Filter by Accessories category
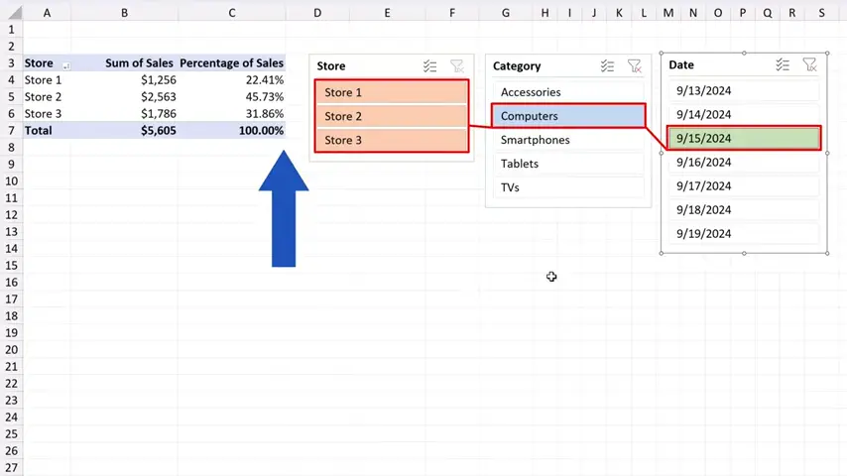 (567, 92)
